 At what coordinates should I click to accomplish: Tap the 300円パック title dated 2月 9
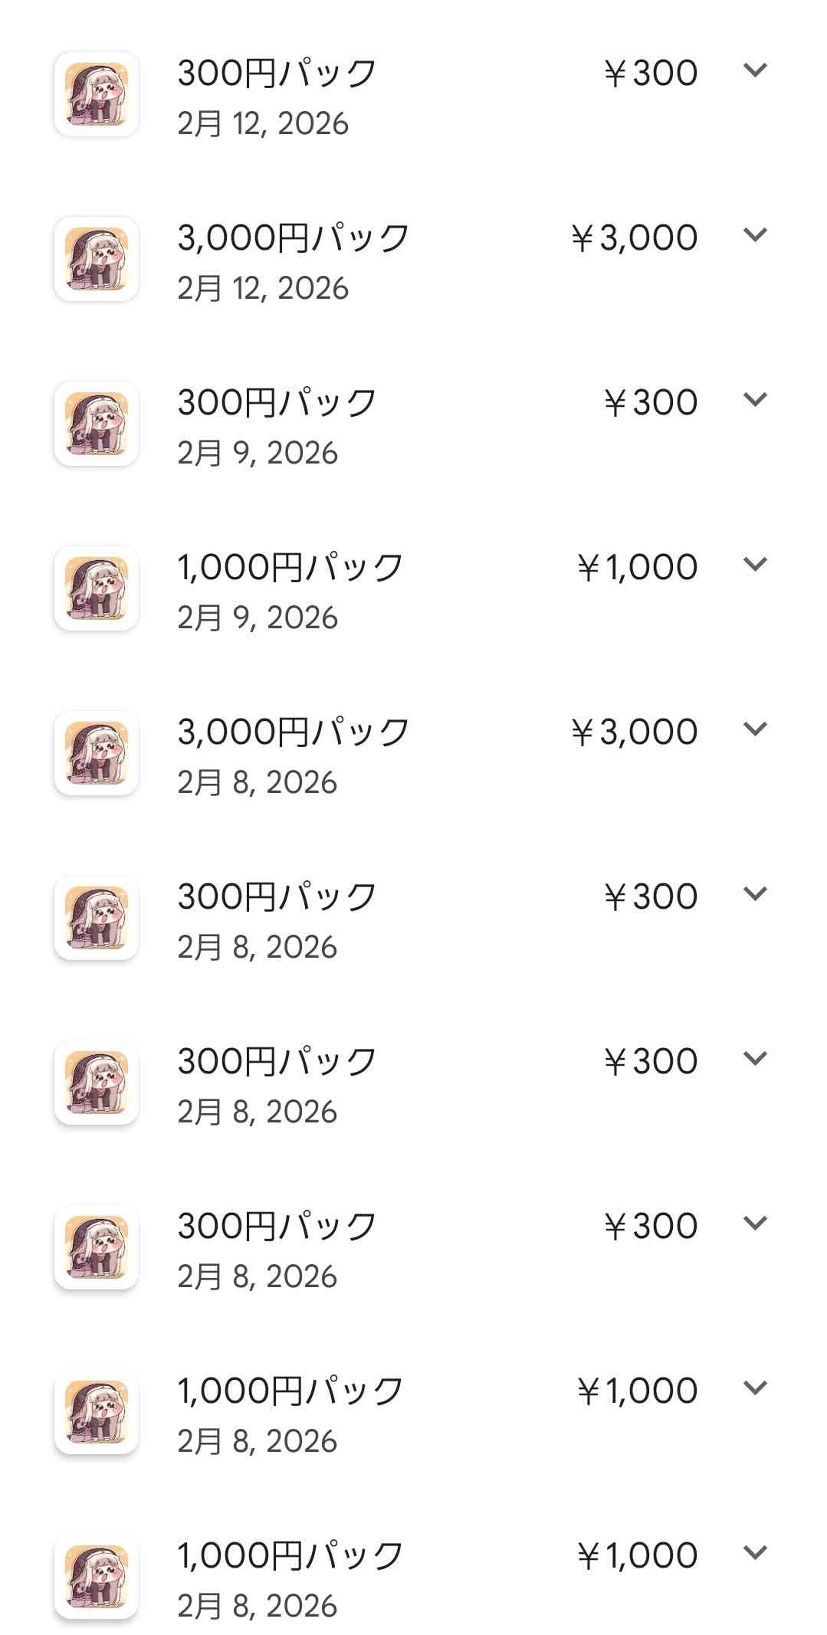277,403
